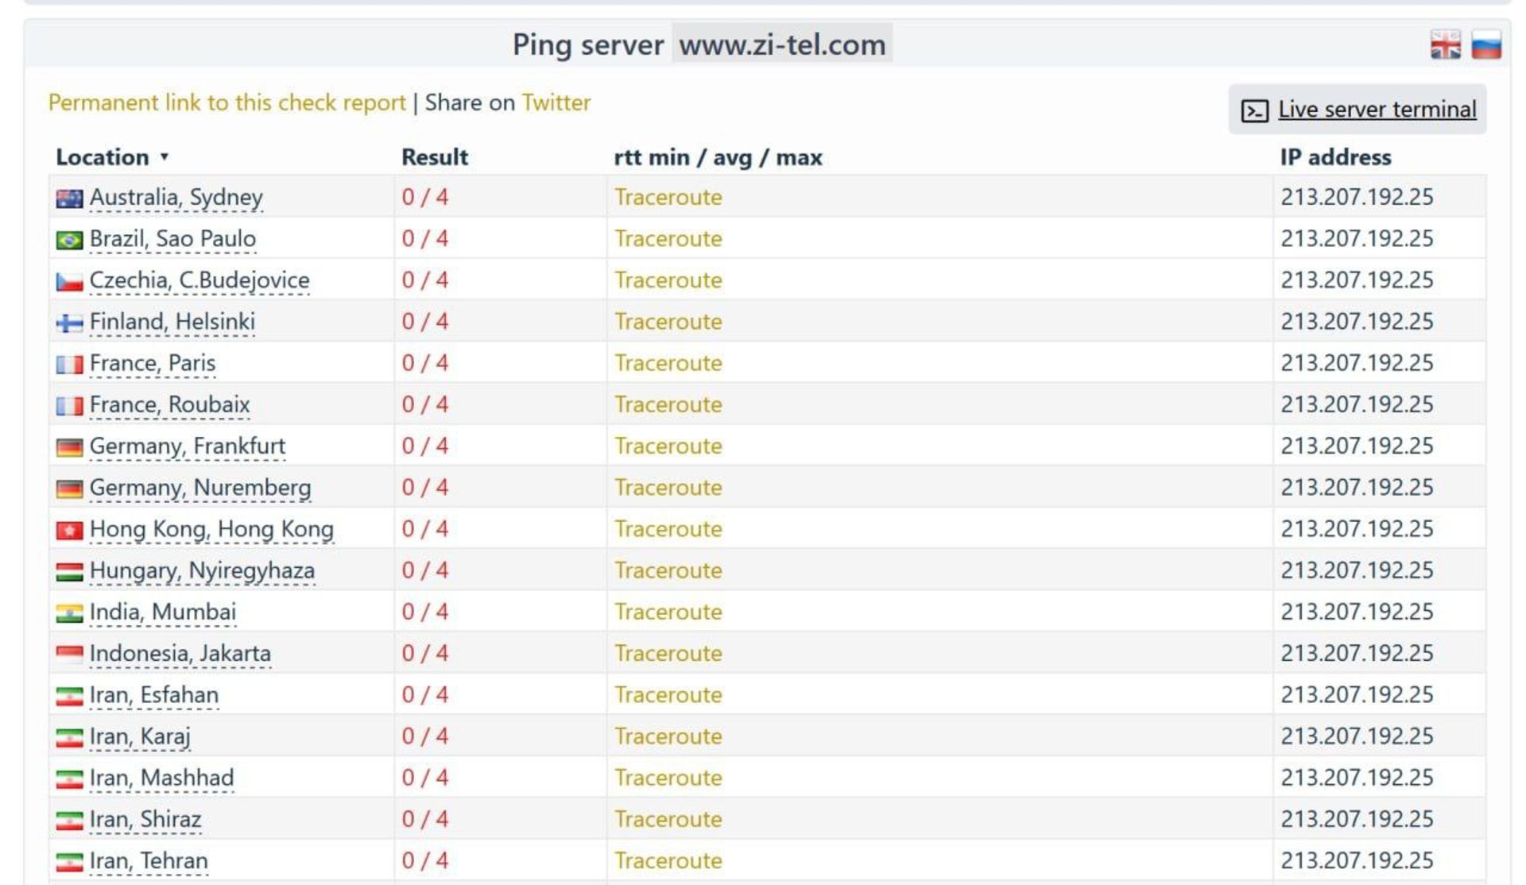The width and height of the screenshot is (1526, 885).
Task: Select the France, Paris location name
Action: click(x=152, y=364)
